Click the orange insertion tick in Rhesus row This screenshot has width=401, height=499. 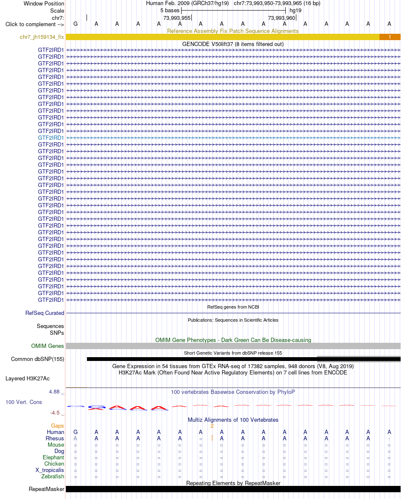click(212, 438)
